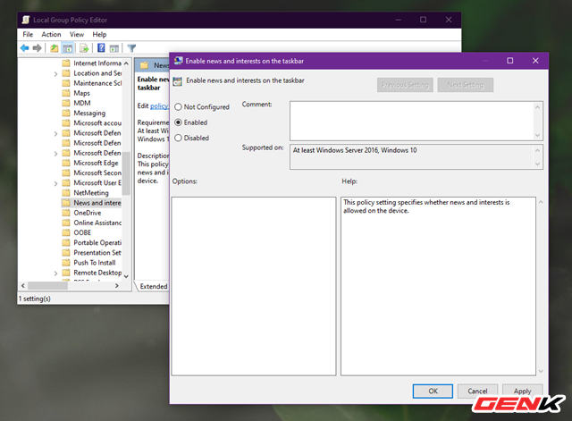Click the OK button
The image size is (572, 421).
(x=433, y=392)
